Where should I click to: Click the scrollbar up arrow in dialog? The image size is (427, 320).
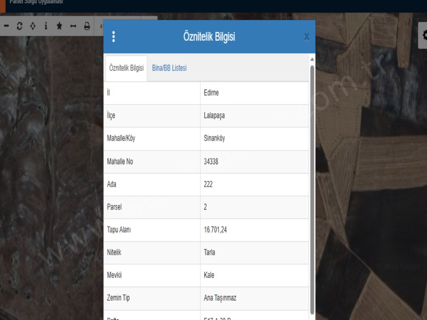pos(312,58)
